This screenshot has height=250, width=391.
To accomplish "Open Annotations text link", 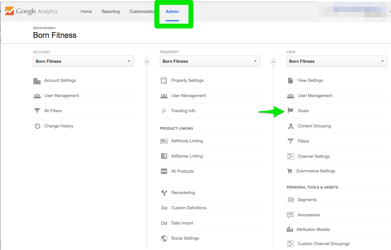I will coord(309,215).
